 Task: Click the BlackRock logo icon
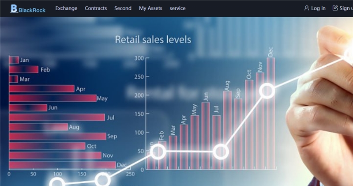point(14,8)
